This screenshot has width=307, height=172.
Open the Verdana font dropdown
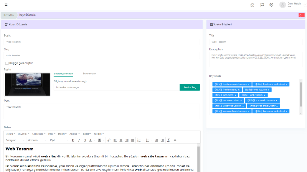pyautogui.click(x=37, y=140)
